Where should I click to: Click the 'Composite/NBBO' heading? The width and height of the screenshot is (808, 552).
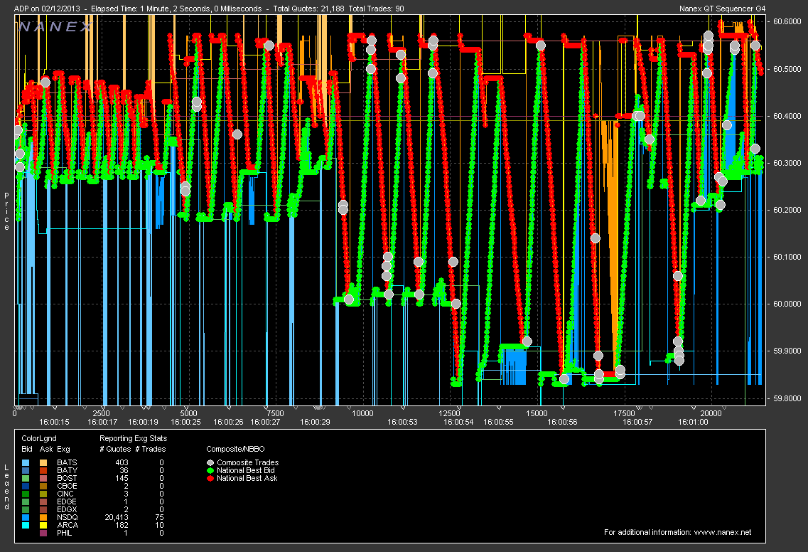(235, 449)
